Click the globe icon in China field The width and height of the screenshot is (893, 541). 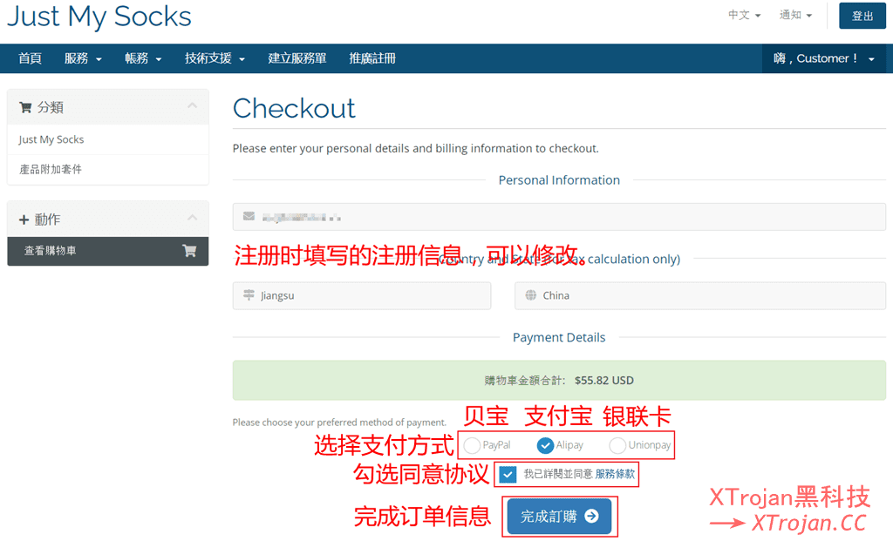tap(531, 295)
